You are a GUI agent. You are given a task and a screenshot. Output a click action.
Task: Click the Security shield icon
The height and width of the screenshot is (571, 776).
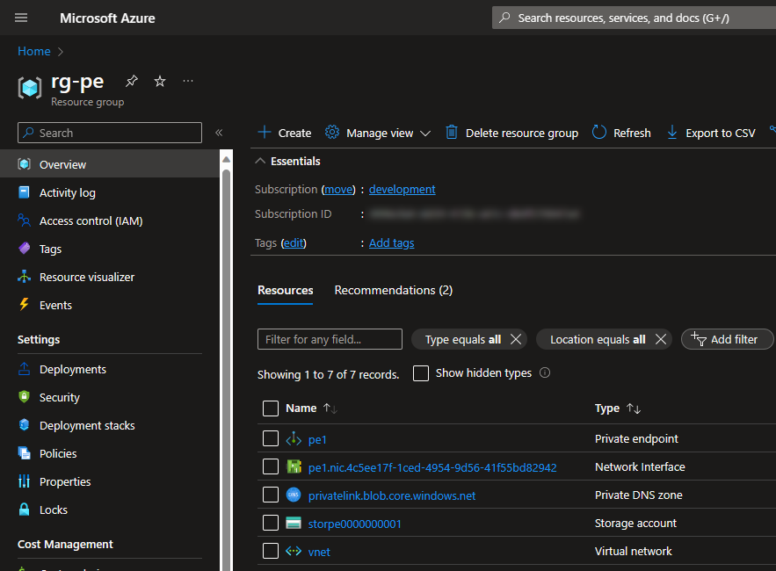point(24,397)
